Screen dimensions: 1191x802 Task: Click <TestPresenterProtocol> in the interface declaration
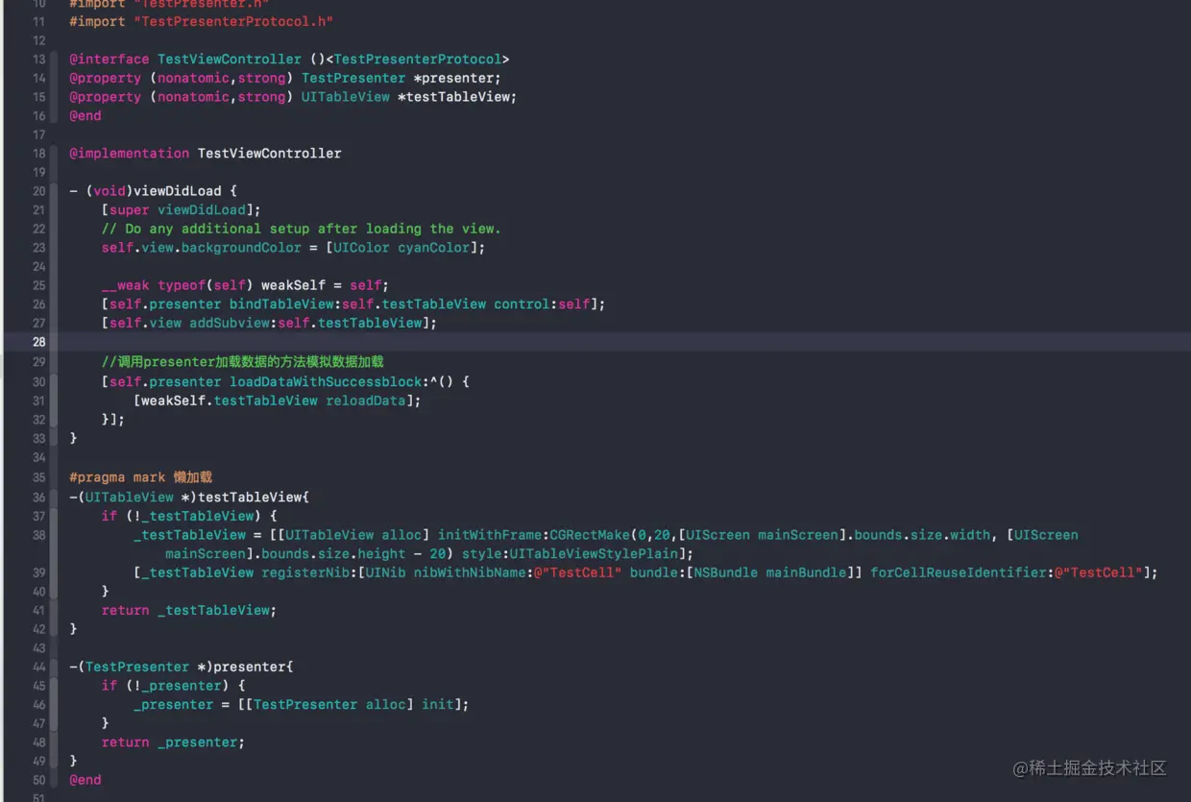[418, 60]
